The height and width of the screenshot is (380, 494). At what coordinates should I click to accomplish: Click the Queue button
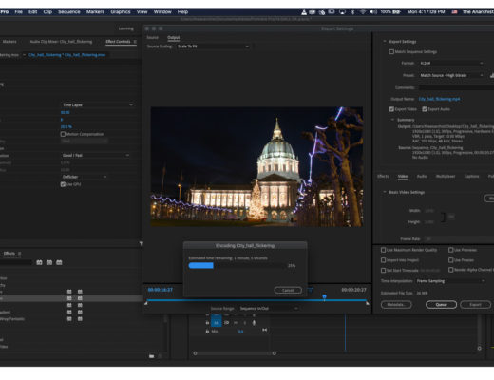441,305
